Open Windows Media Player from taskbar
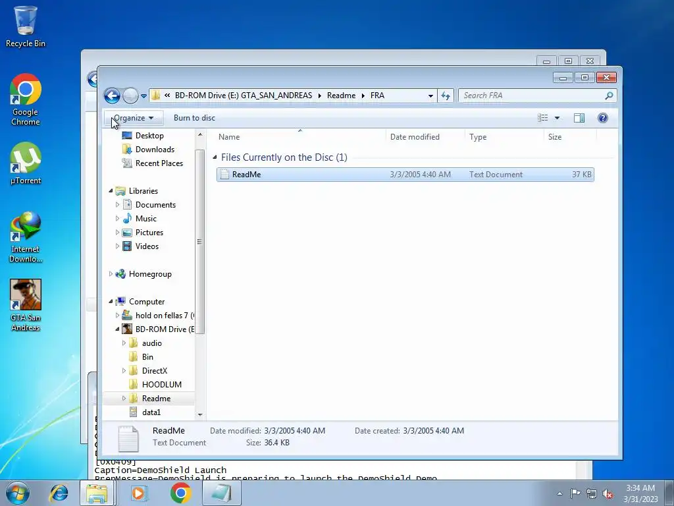The image size is (674, 506). point(138,493)
